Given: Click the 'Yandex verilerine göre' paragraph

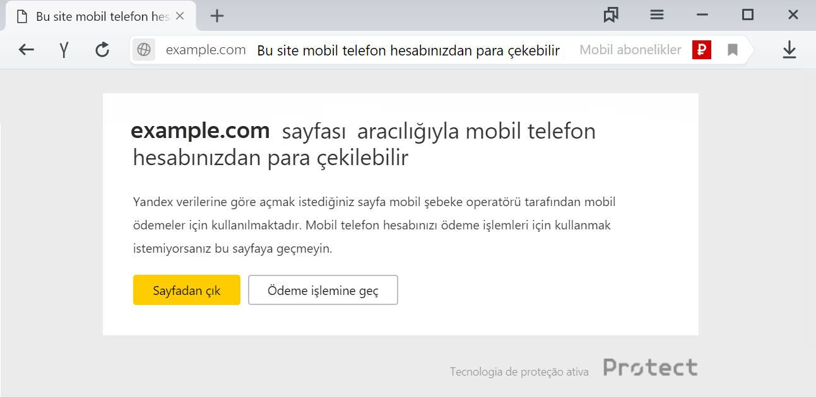Looking at the screenshot, I should coord(374,225).
